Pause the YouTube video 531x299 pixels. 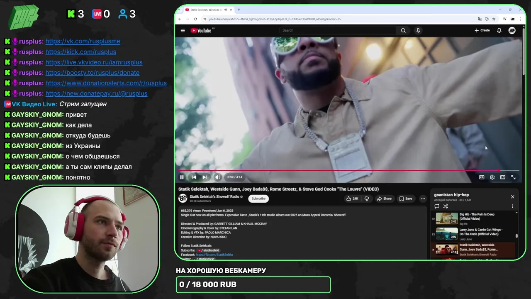[182, 177]
